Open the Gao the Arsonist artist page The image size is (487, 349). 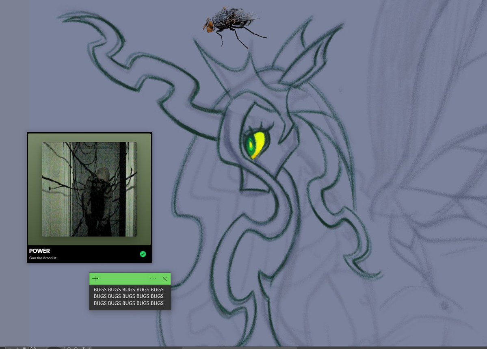(43, 258)
